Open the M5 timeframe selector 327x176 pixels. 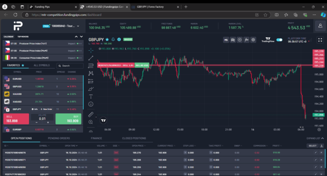(x=226, y=40)
